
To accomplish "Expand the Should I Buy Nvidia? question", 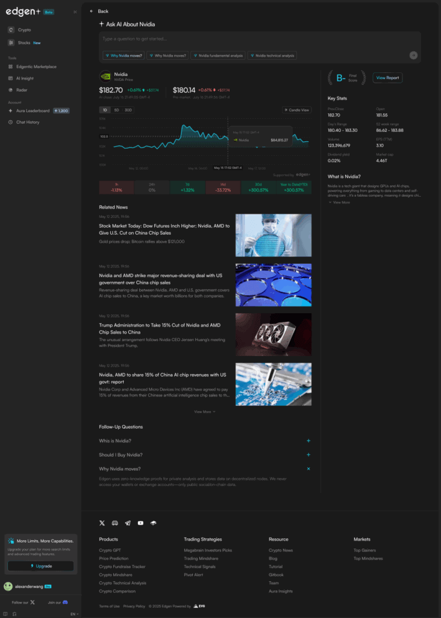I will (205, 455).
